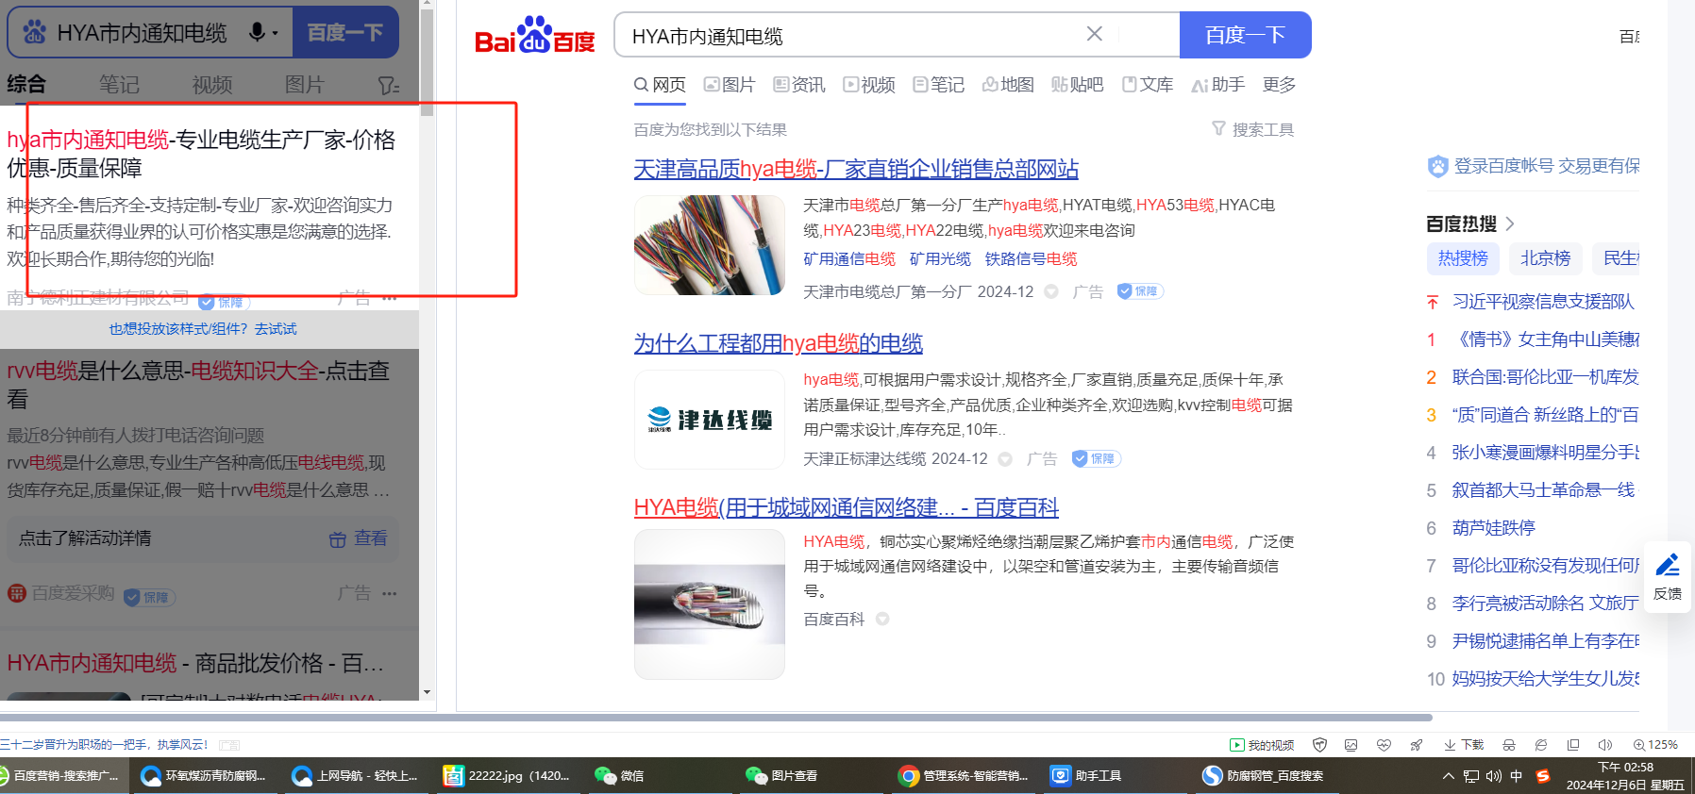Screen dimensions: 1695x794
Task: Expand the 百度热搜 chevron
Action: pyautogui.click(x=1510, y=223)
